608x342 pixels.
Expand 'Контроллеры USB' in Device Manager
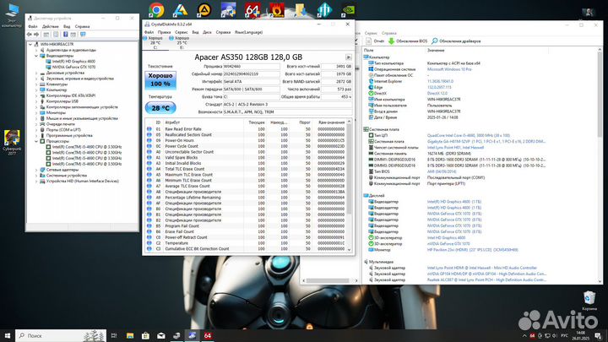(36, 101)
